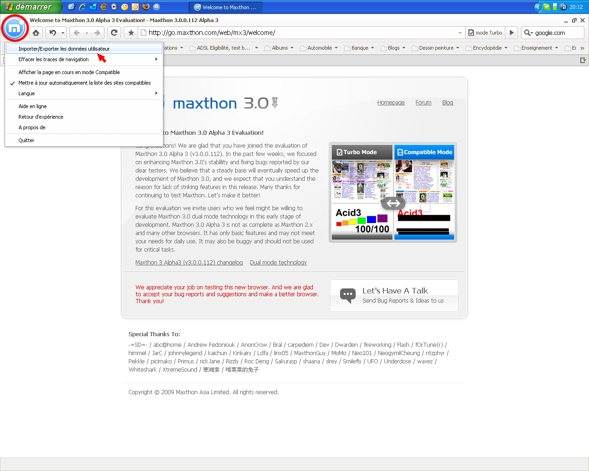The height and width of the screenshot is (471, 589).
Task: Open the Blog link
Action: [x=448, y=103]
